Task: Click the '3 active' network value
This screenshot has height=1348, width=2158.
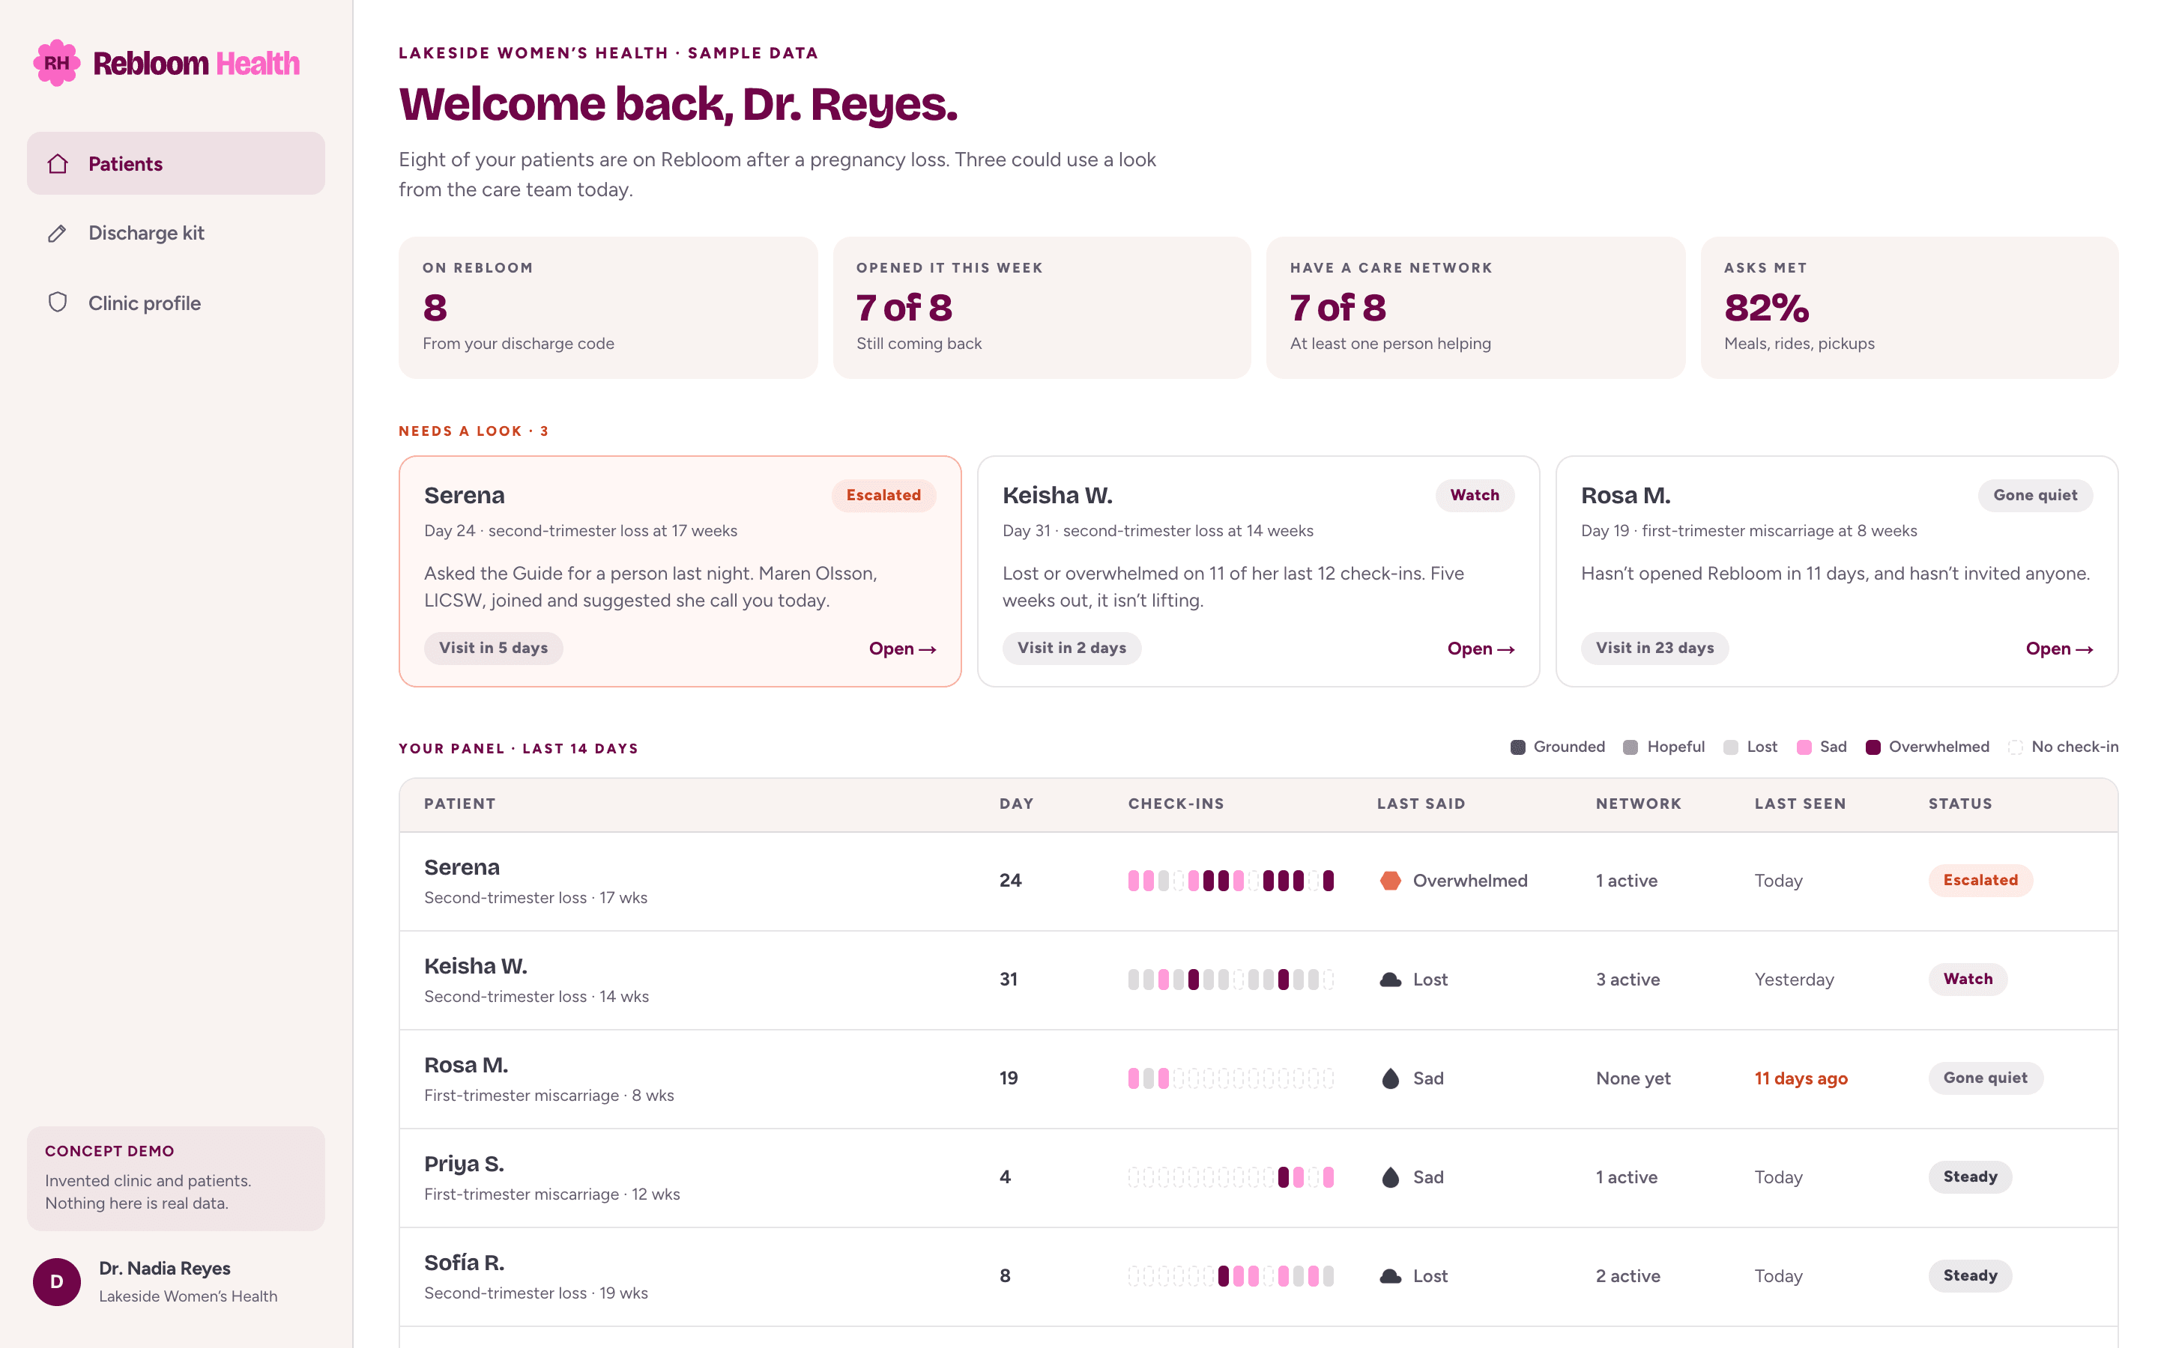Action: (1627, 980)
